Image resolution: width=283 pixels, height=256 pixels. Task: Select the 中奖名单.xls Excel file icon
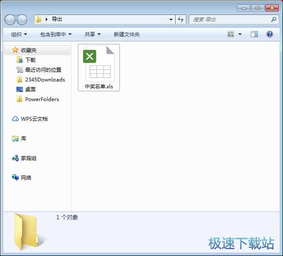click(99, 64)
